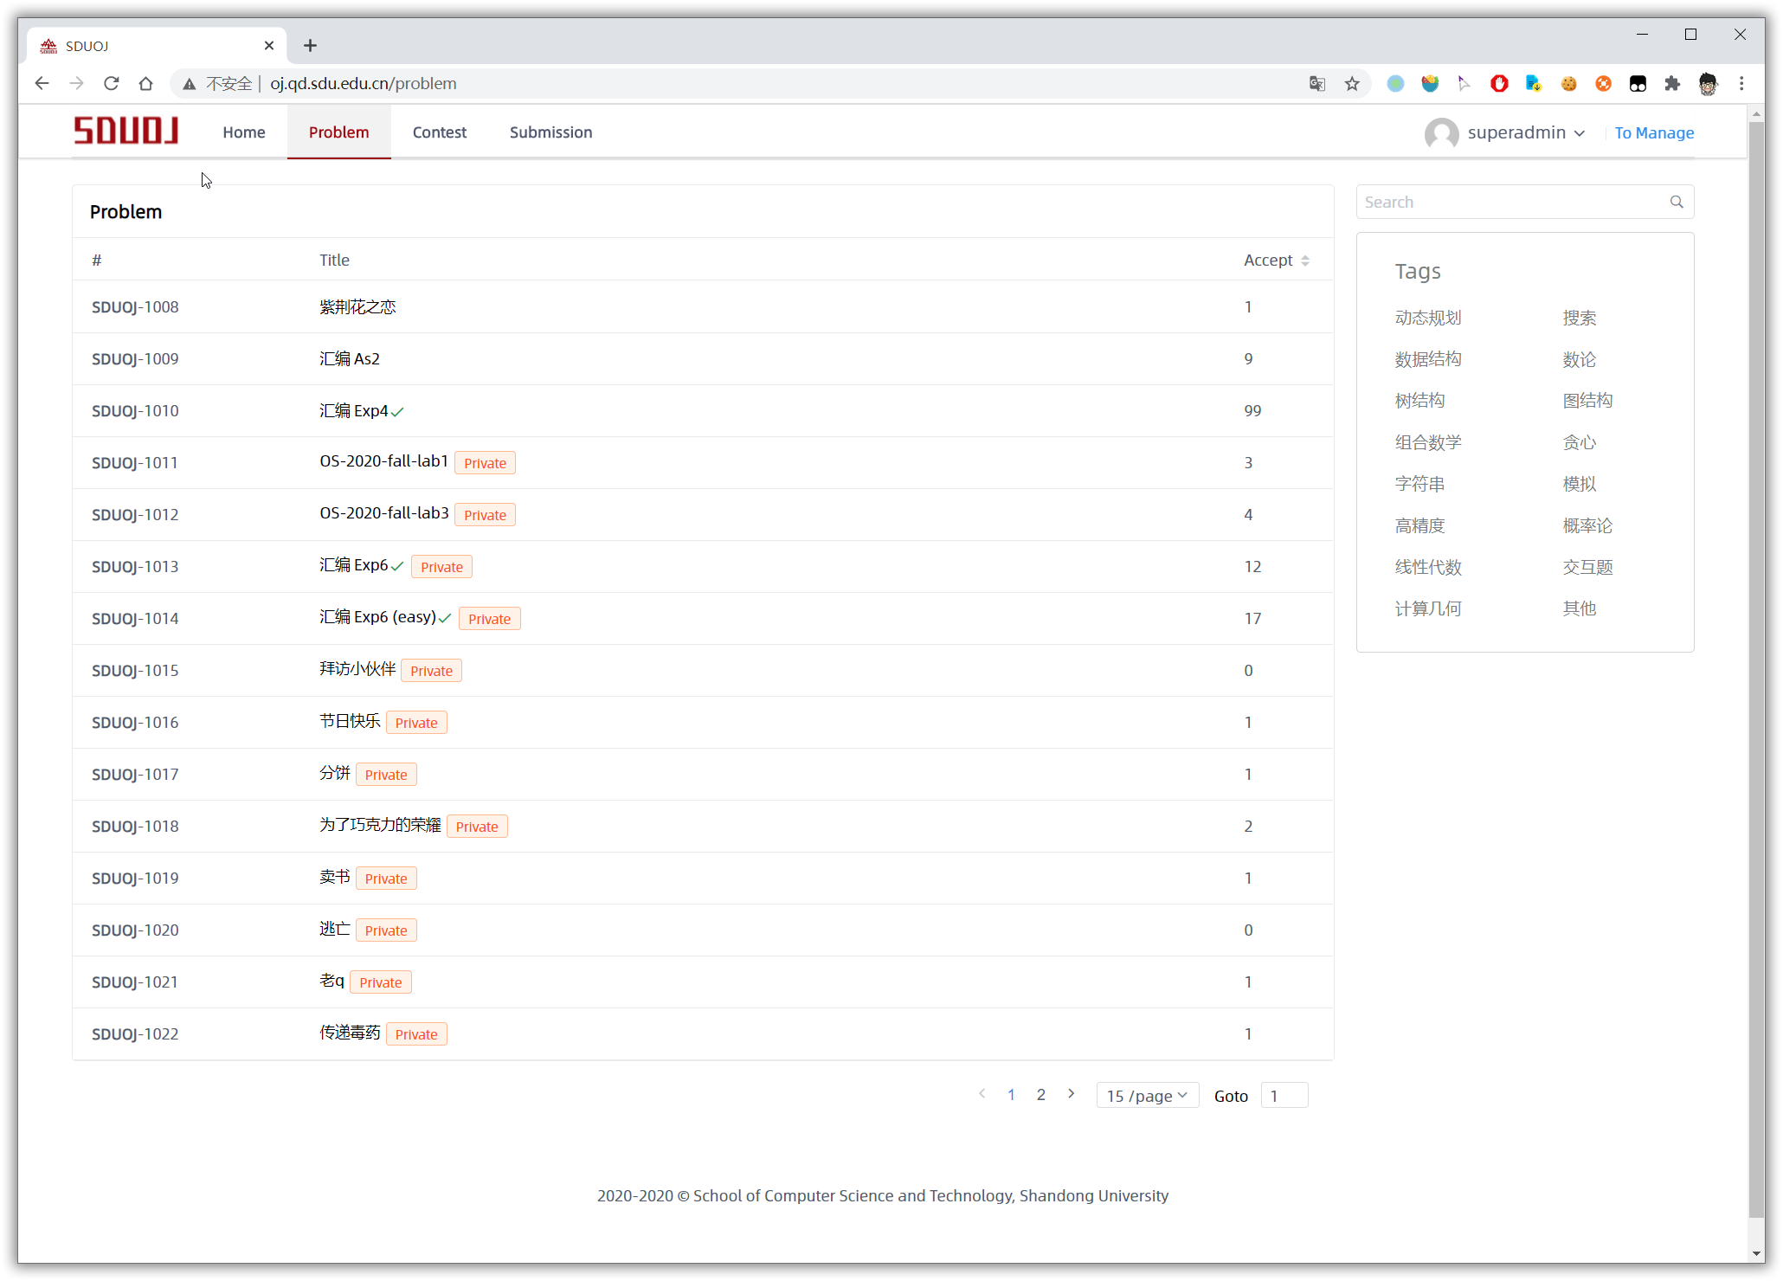Click the To Manage link
This screenshot has width=1783, height=1281.
1653,132
